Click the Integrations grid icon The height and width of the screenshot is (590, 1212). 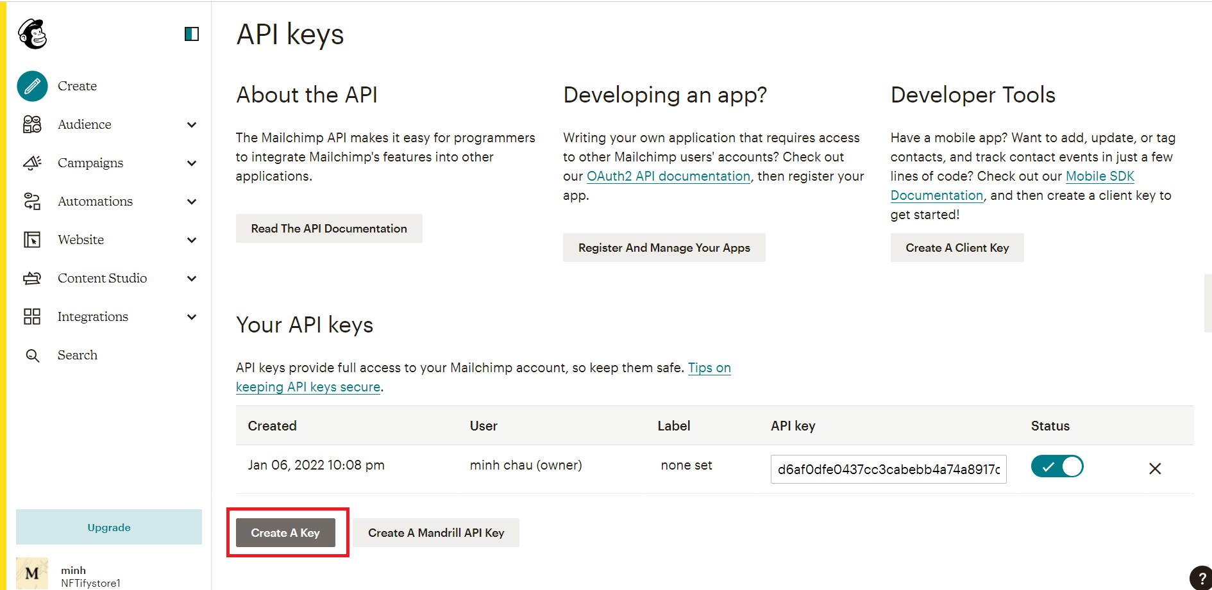[x=32, y=316]
